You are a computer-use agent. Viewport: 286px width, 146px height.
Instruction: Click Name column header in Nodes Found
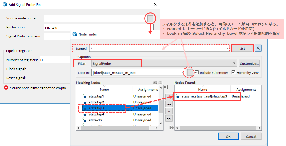[203, 89]
